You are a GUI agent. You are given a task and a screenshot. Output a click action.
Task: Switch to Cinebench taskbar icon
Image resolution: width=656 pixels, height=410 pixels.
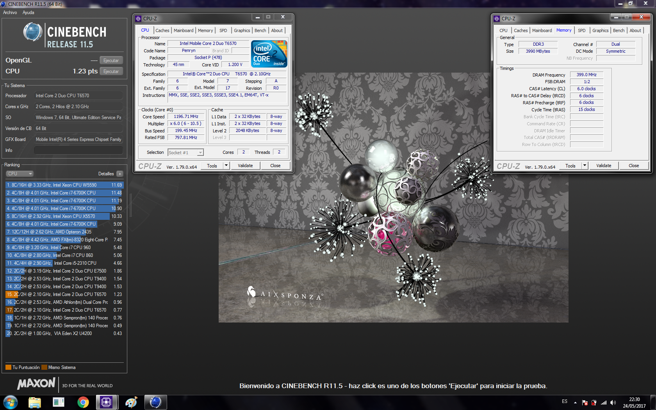pos(155,402)
